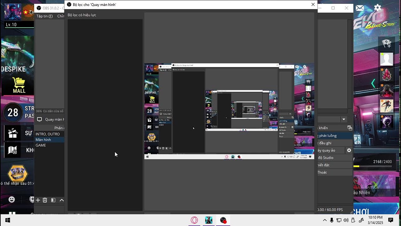Click the '36%' zoom field in OBS
The width and height of the screenshot is (401, 226).
coord(39,111)
